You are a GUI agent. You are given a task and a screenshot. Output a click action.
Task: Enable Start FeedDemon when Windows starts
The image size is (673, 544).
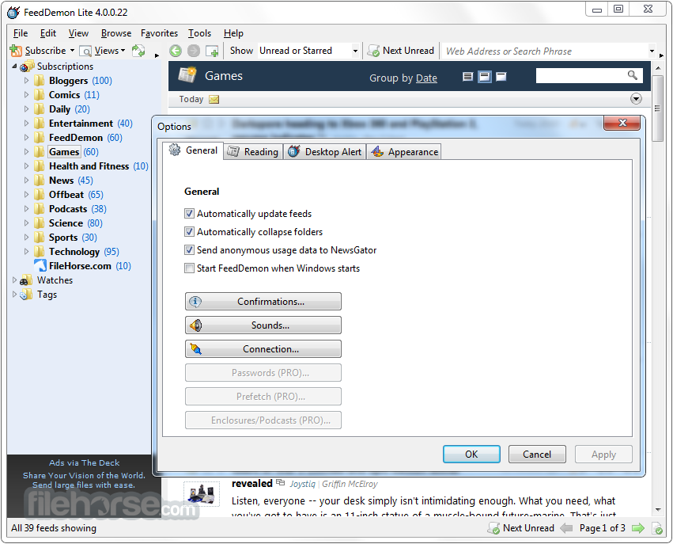click(189, 268)
